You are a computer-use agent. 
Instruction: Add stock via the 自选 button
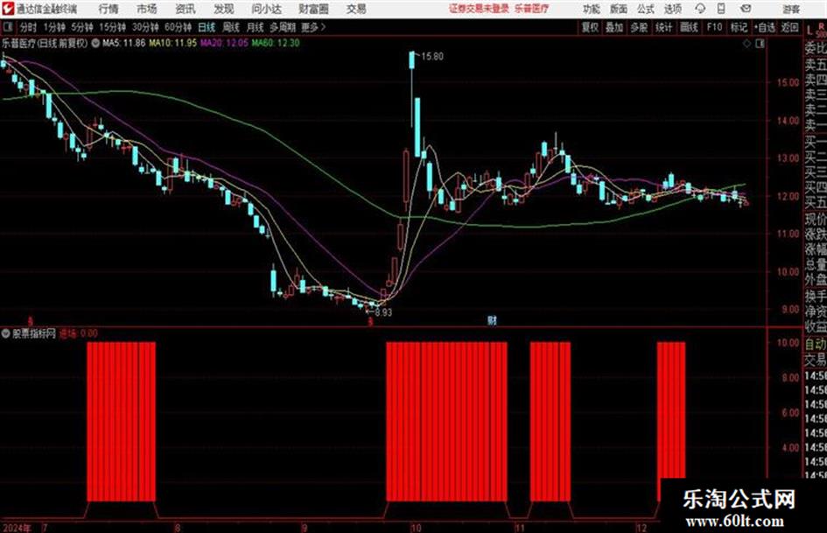click(765, 27)
